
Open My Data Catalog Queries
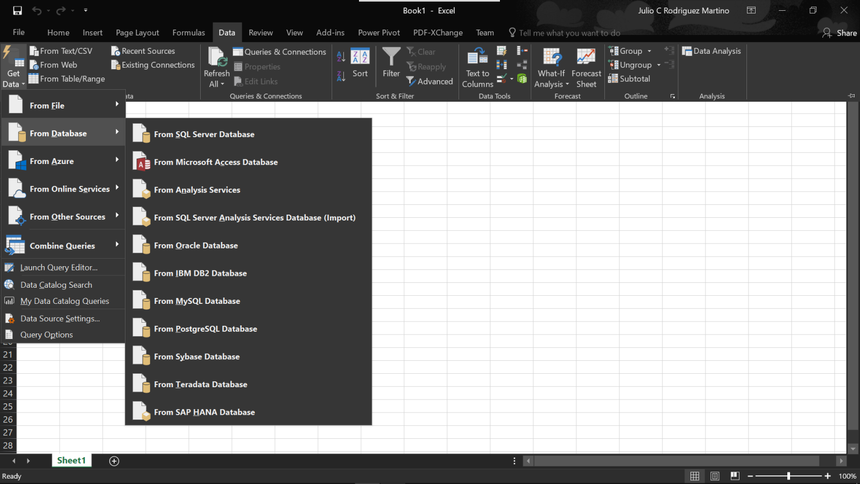(64, 301)
